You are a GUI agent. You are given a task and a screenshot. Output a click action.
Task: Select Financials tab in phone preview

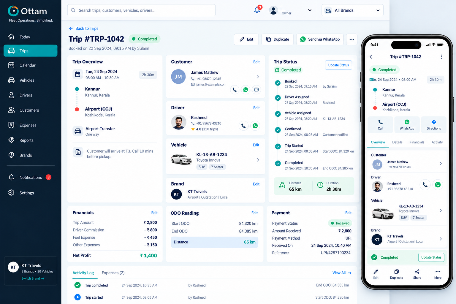pyautogui.click(x=417, y=142)
